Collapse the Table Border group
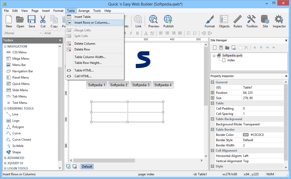 click(213, 130)
